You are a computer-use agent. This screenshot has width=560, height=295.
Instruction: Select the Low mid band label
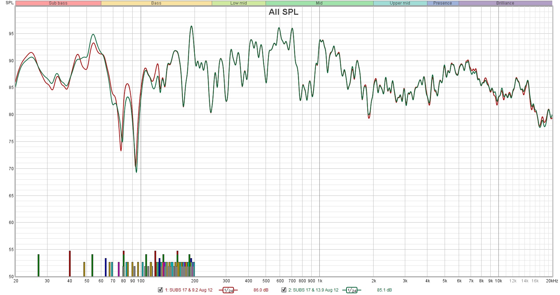click(238, 3)
